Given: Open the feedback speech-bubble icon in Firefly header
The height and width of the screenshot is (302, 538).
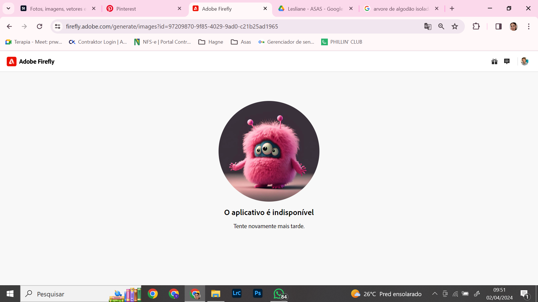Looking at the screenshot, I should click(x=507, y=61).
